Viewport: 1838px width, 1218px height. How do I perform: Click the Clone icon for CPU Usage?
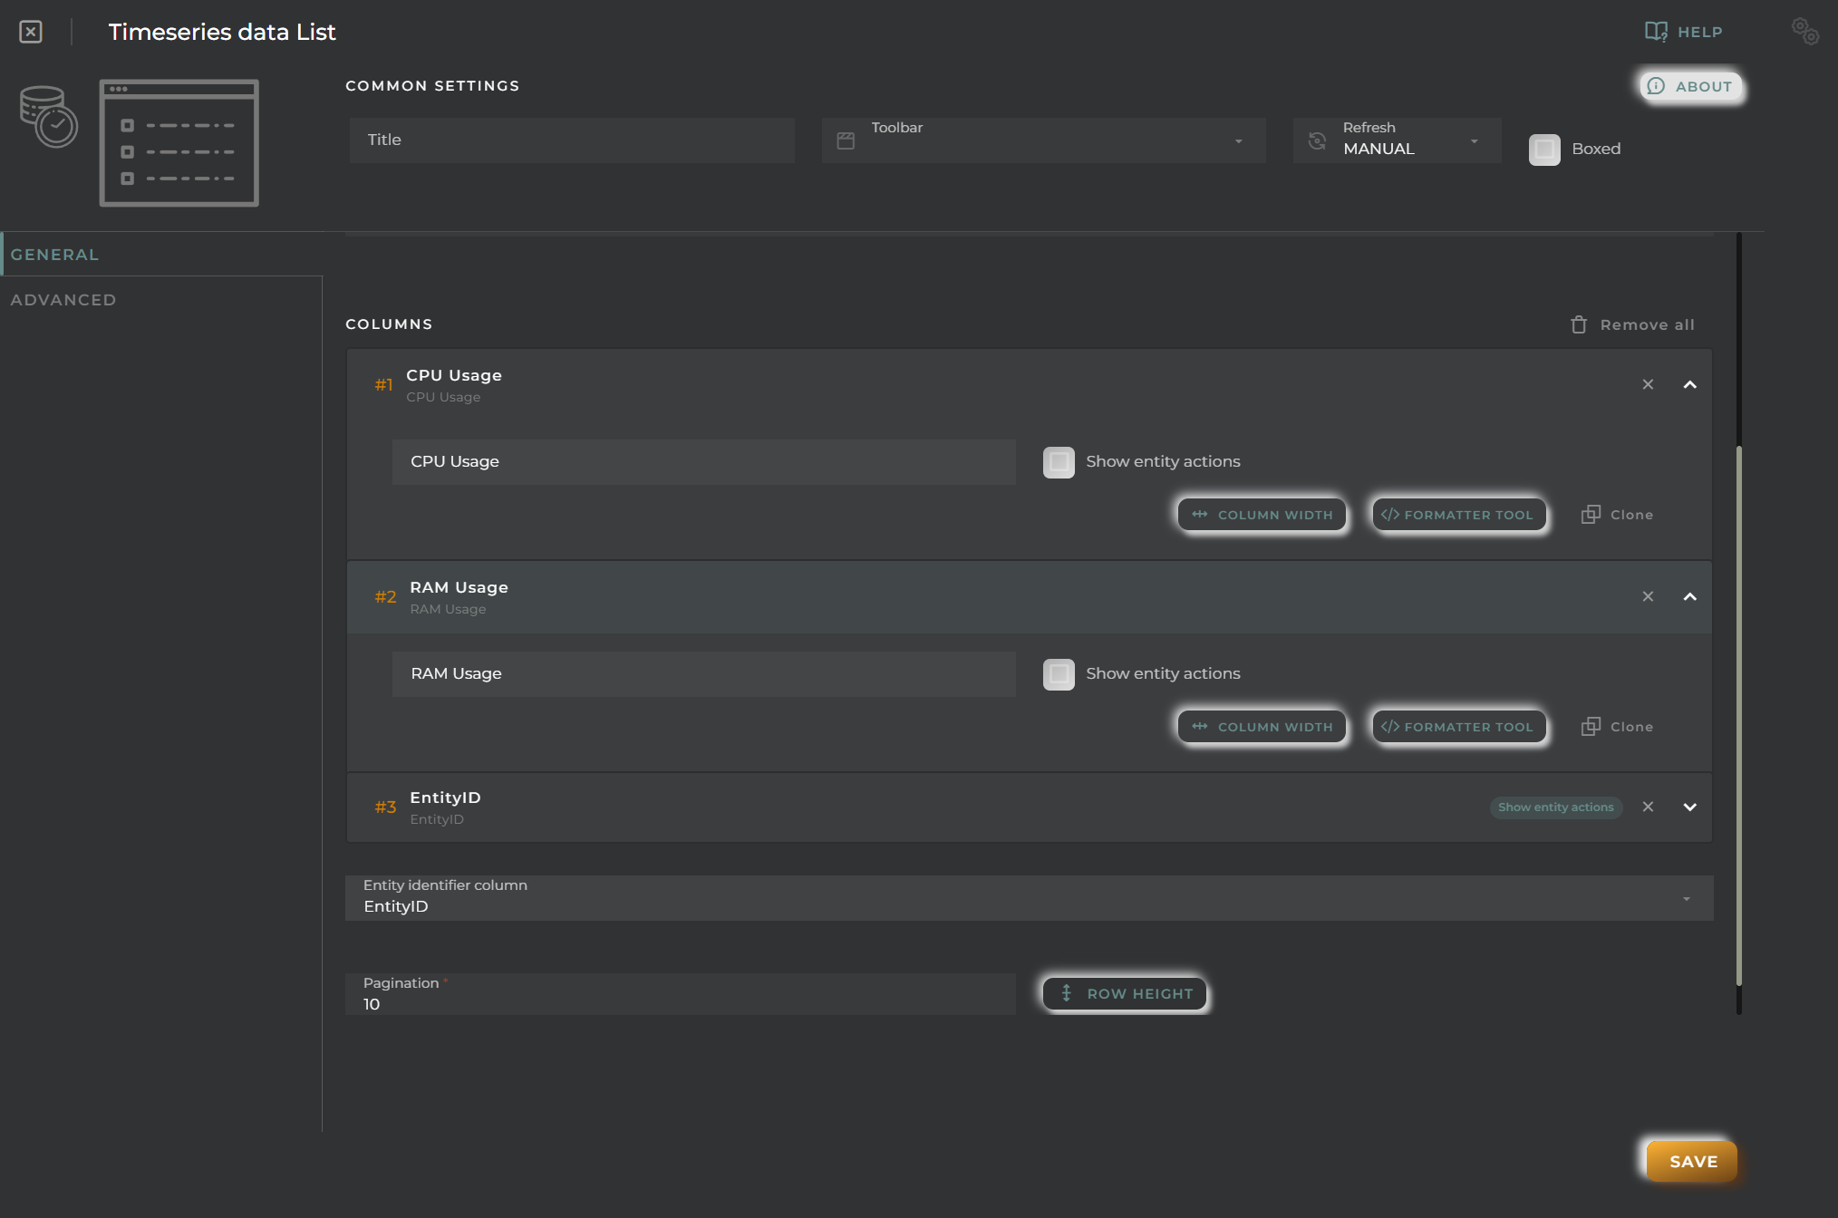[x=1591, y=515]
